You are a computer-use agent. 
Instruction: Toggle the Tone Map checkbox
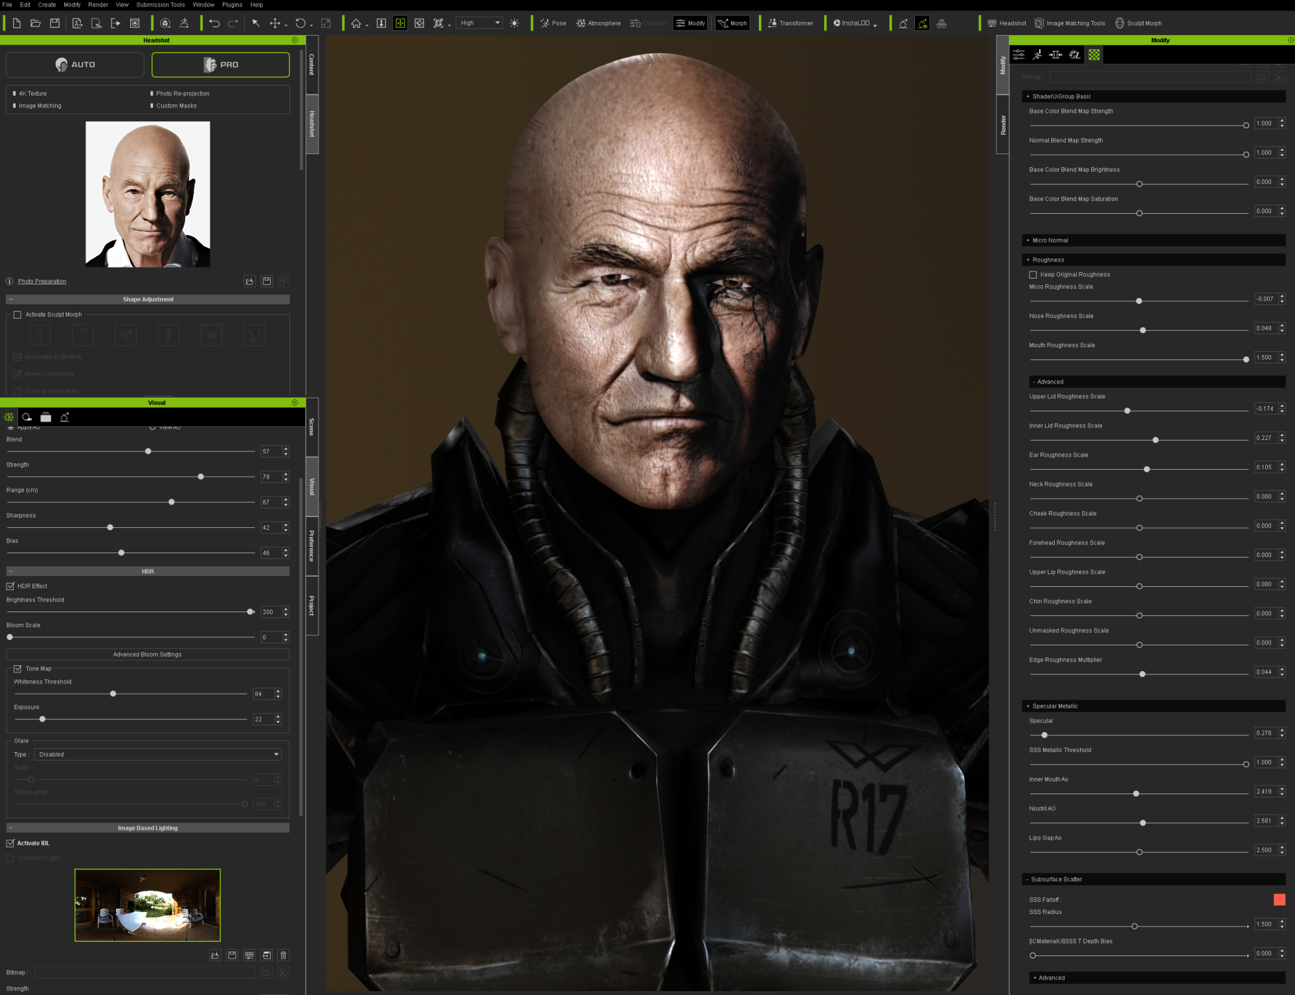tap(17, 669)
